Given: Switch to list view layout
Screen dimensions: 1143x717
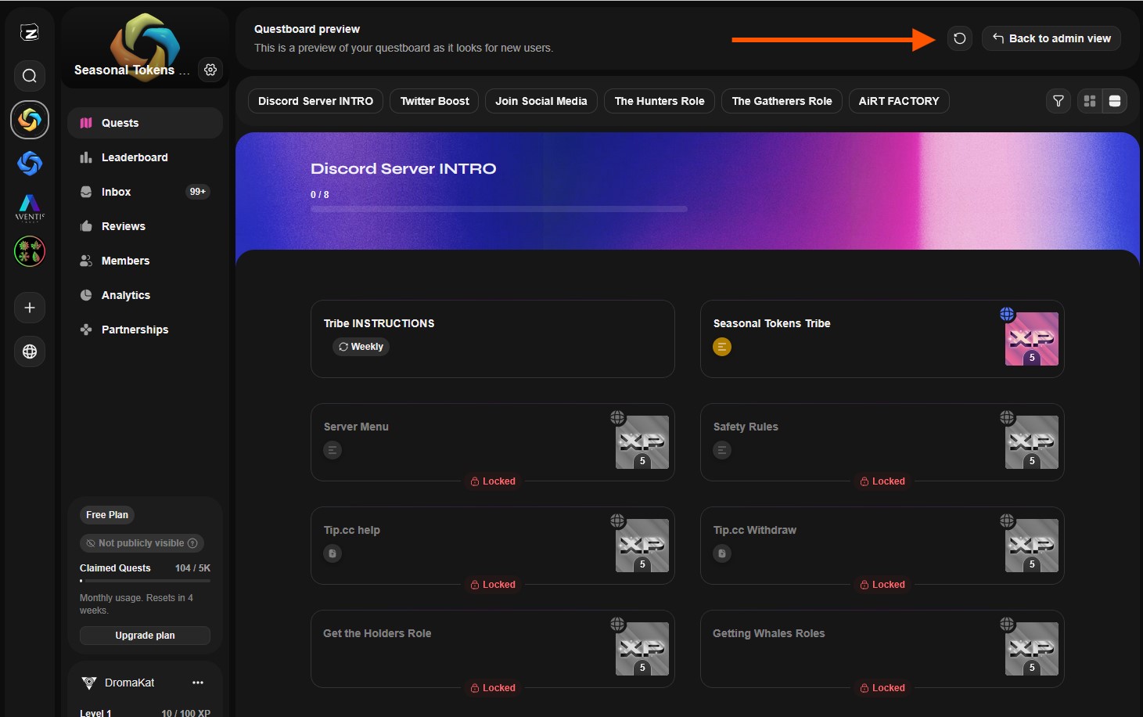Looking at the screenshot, I should pyautogui.click(x=1115, y=101).
